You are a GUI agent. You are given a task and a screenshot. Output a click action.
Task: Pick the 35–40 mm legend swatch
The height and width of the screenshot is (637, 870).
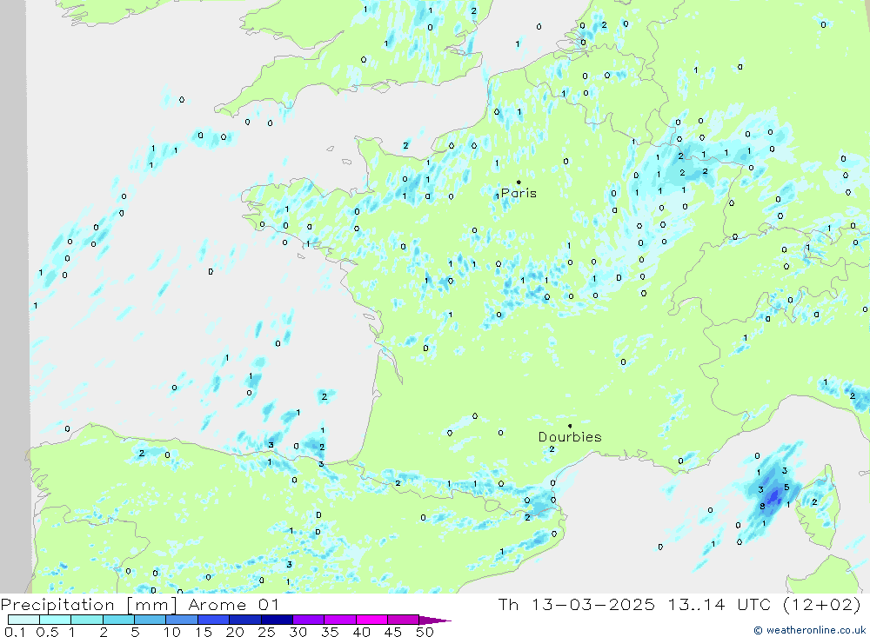tap(340, 620)
